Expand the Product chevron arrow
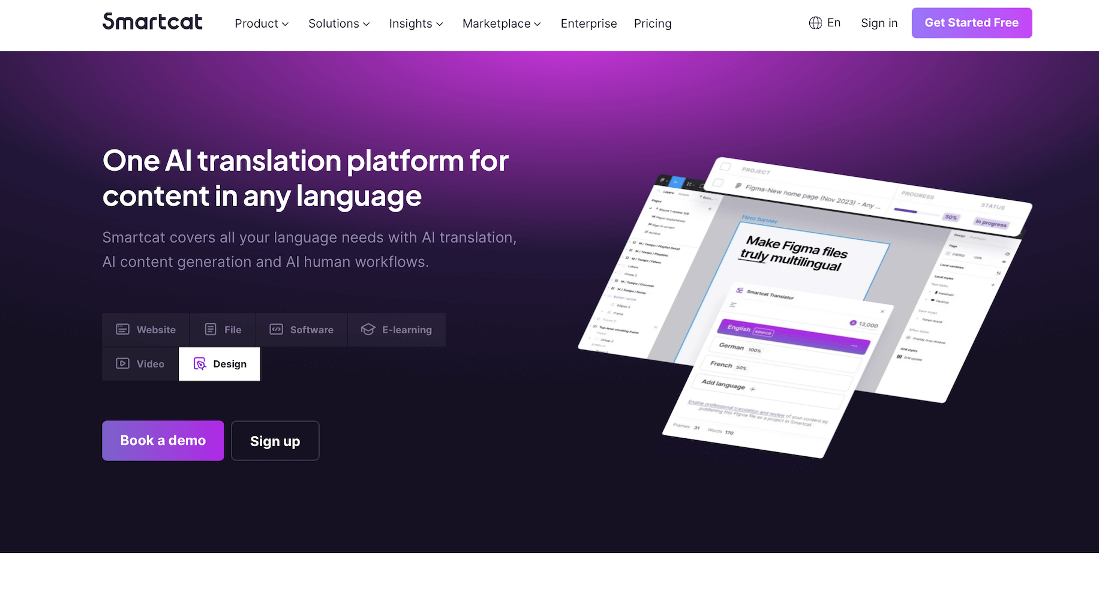This screenshot has height=602, width=1099. pos(286,24)
